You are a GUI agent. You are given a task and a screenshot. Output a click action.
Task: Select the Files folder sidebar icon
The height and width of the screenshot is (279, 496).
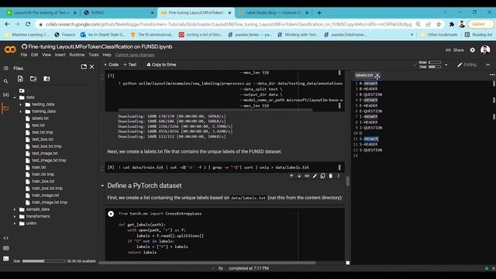pyautogui.click(x=5, y=108)
